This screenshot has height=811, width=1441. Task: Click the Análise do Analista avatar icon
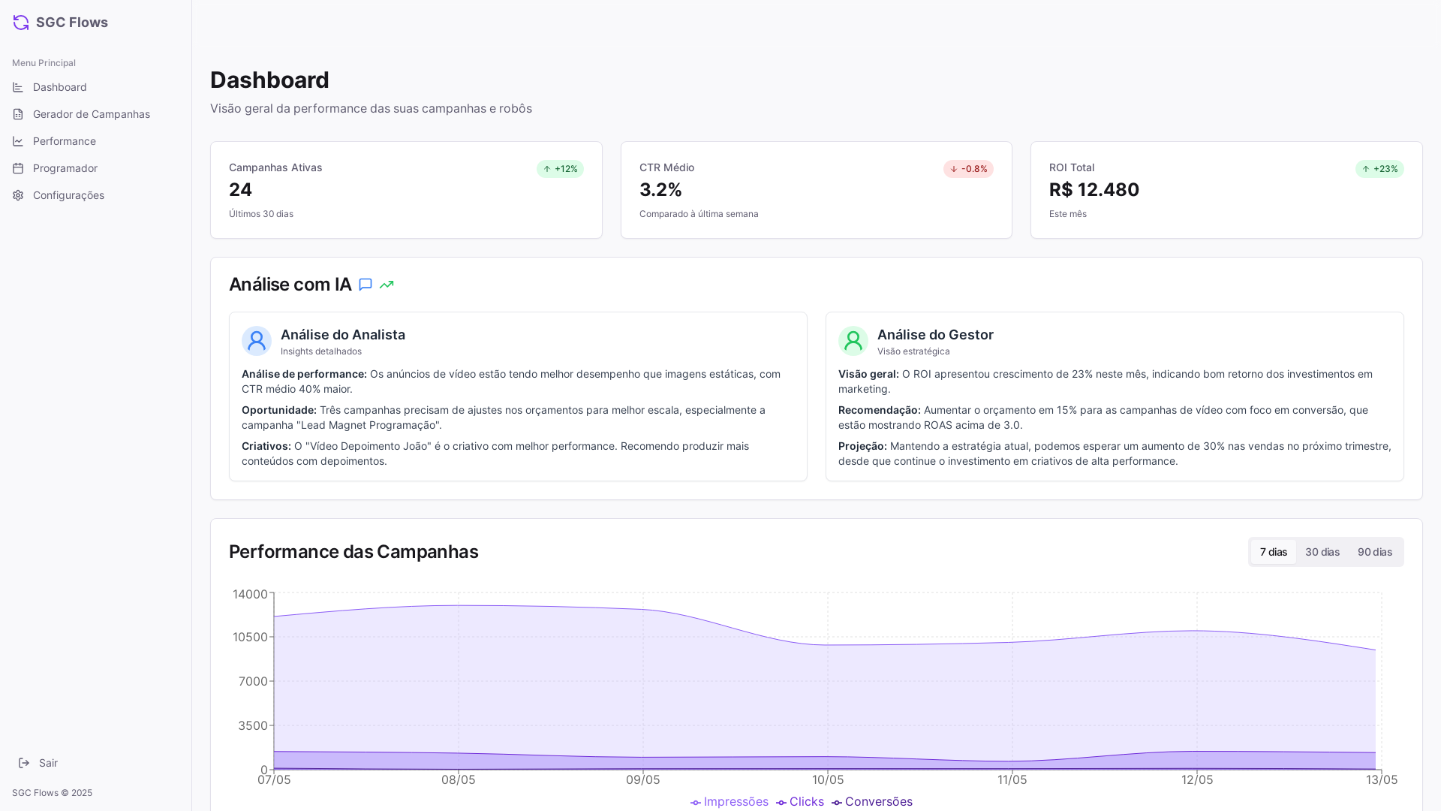pos(257,341)
